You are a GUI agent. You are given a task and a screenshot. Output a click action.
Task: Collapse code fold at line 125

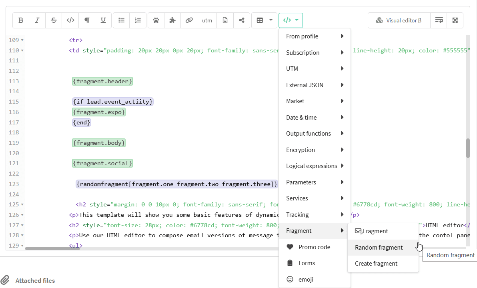[22, 205]
